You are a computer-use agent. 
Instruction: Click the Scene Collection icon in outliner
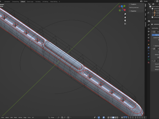(150, 7)
